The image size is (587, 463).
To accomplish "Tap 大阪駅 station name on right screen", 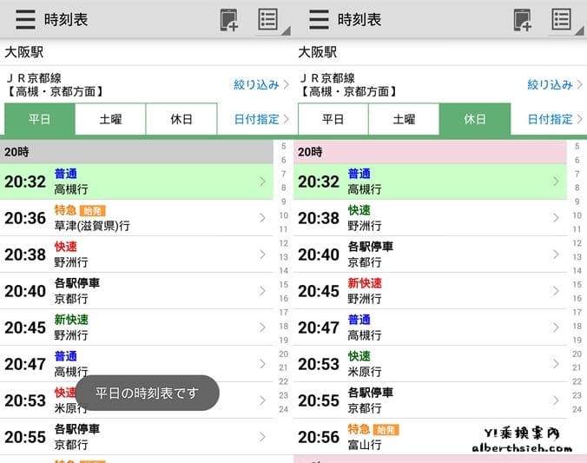I will [318, 52].
